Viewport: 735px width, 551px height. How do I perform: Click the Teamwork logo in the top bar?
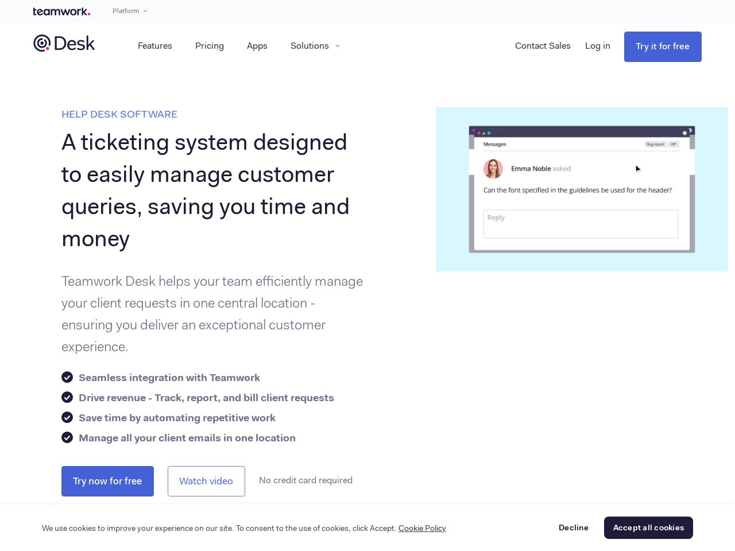pos(61,11)
